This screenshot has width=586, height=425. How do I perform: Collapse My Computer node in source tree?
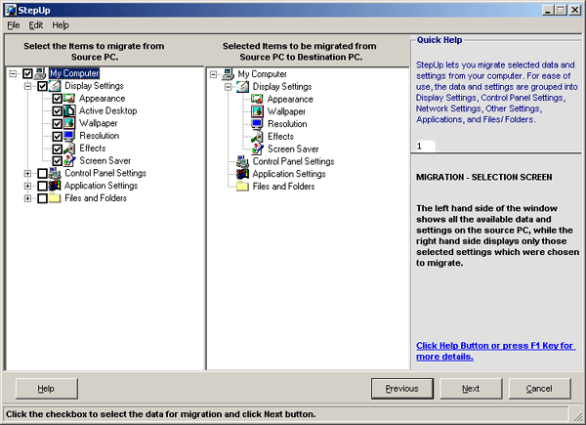(13, 73)
